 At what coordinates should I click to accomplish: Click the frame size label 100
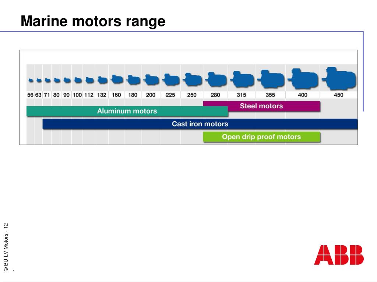(x=77, y=95)
